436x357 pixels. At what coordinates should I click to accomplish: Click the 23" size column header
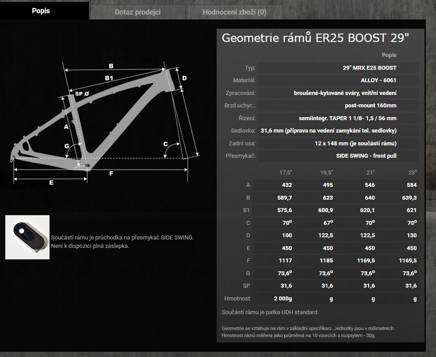(x=412, y=172)
